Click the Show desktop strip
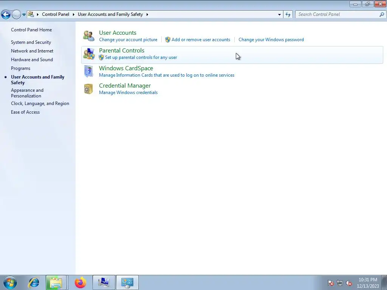This screenshot has height=290, width=387. point(384,282)
